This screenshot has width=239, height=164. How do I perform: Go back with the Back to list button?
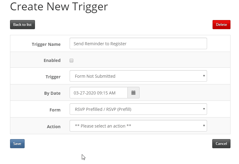tap(23, 25)
